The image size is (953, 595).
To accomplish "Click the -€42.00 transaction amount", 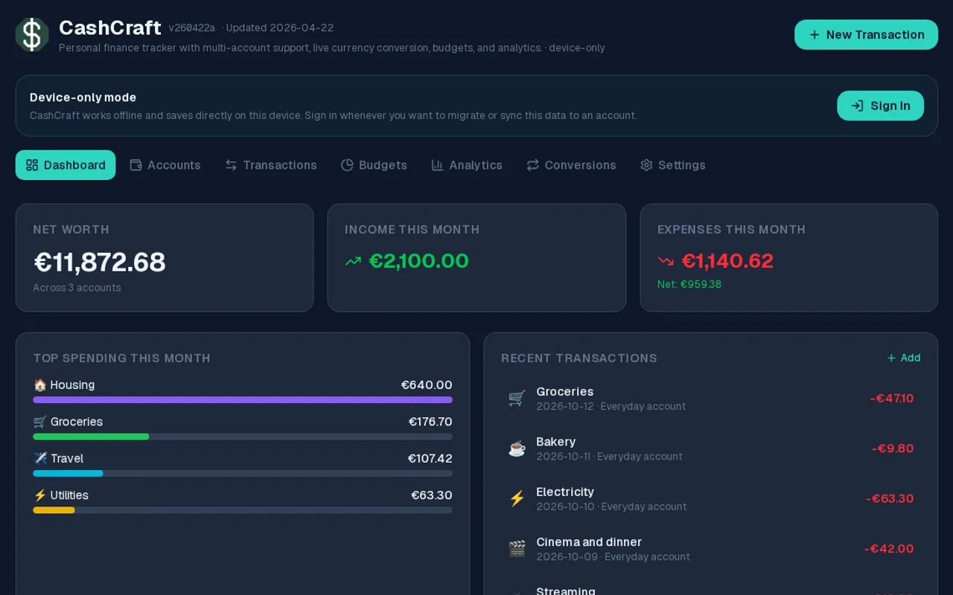I will click(x=889, y=549).
